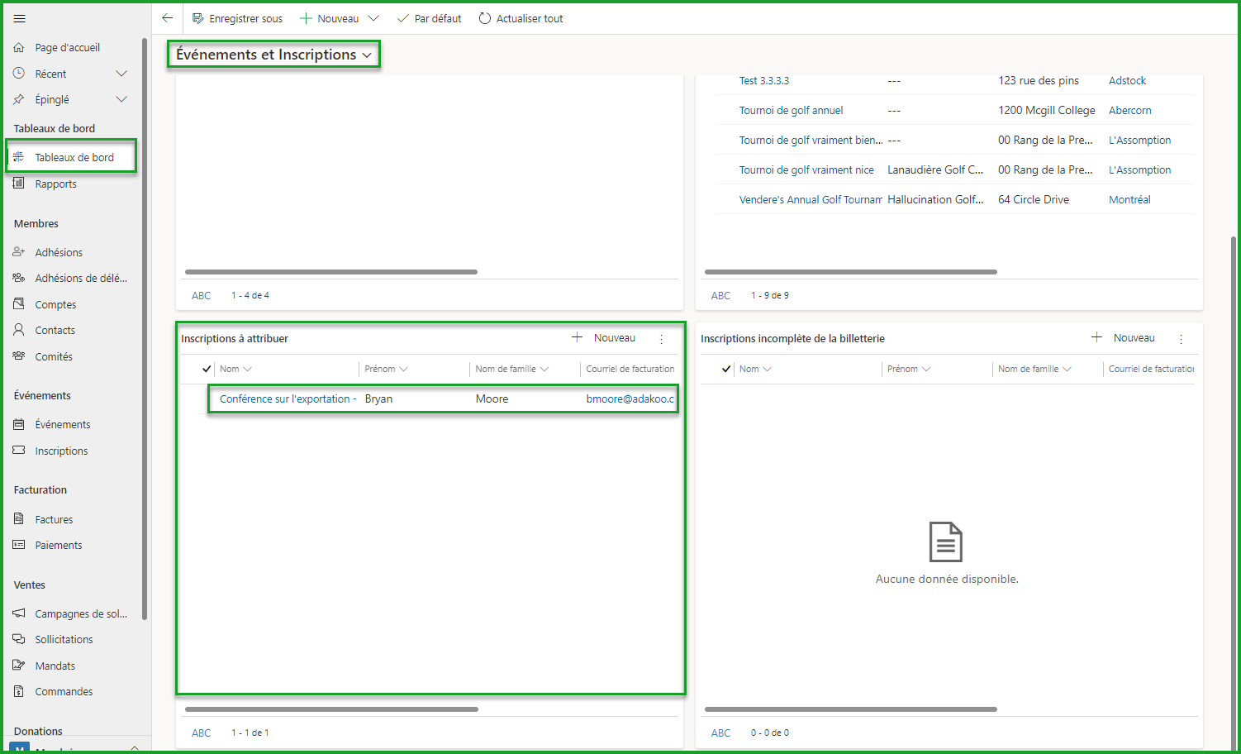The width and height of the screenshot is (1241, 754).
Task: Open the Nouveau dropdown arrow in toolbar
Action: pos(373,18)
